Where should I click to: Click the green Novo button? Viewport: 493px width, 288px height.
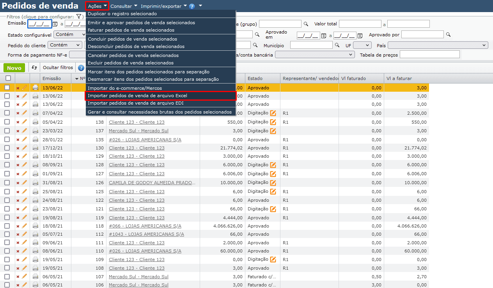14,68
